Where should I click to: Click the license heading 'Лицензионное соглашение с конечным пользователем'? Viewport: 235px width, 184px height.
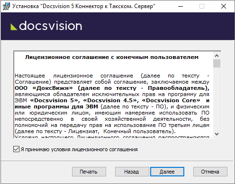click(112, 57)
